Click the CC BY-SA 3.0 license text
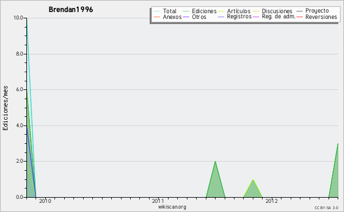 [x=326, y=207]
